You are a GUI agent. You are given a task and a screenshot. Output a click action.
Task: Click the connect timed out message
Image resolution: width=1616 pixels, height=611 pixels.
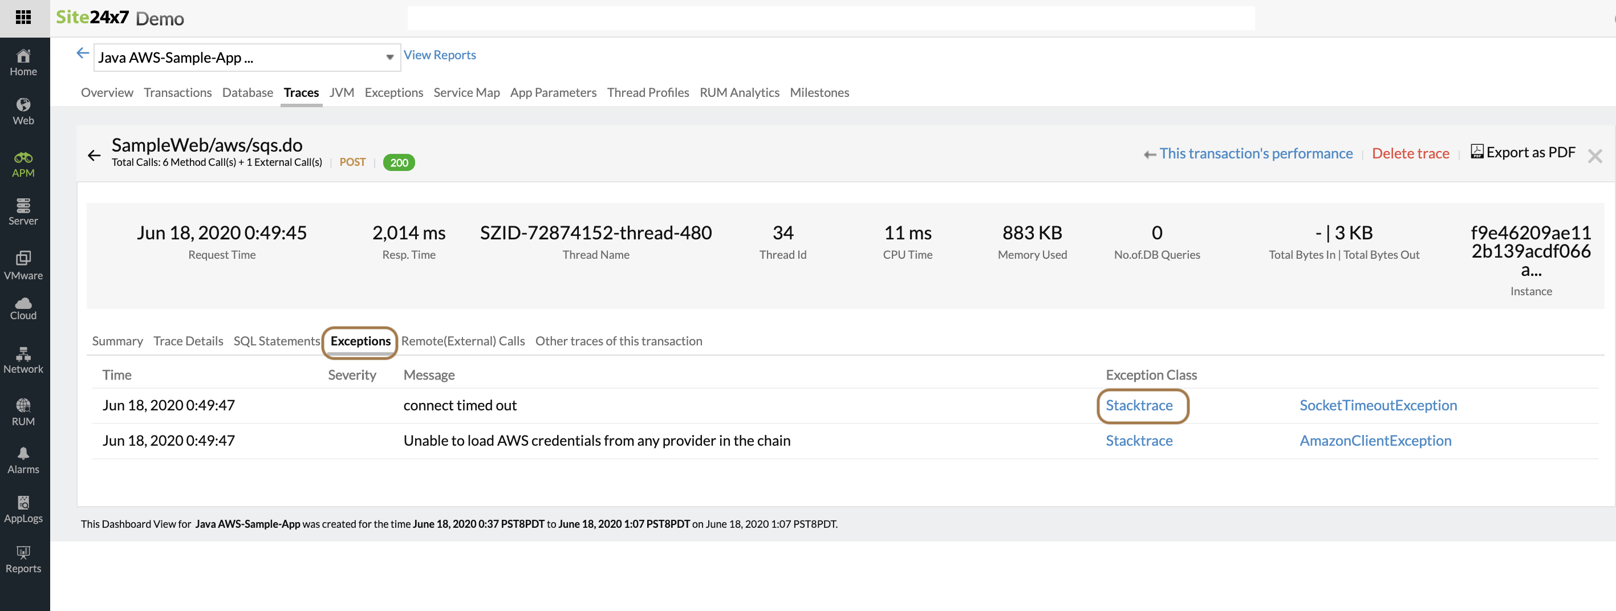click(460, 405)
